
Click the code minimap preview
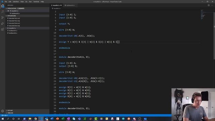click(203, 14)
